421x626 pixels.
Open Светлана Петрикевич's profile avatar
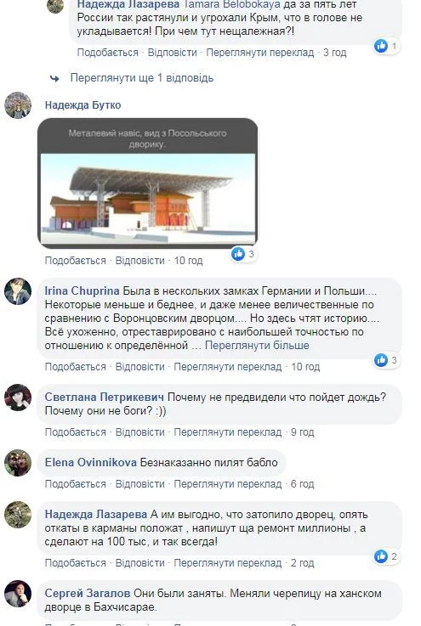tap(18, 398)
